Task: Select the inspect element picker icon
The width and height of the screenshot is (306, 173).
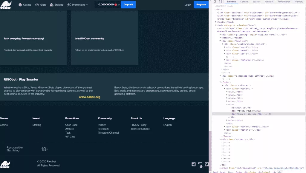Action: [x=215, y=2]
